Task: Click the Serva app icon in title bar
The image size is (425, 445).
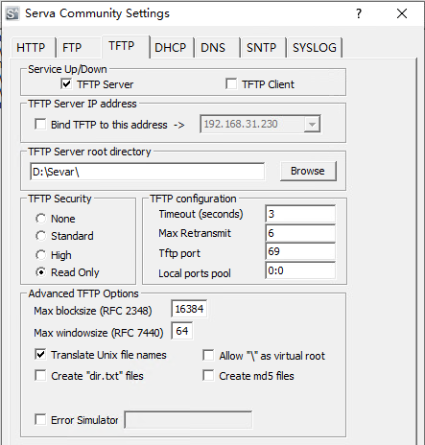Action: (x=12, y=13)
